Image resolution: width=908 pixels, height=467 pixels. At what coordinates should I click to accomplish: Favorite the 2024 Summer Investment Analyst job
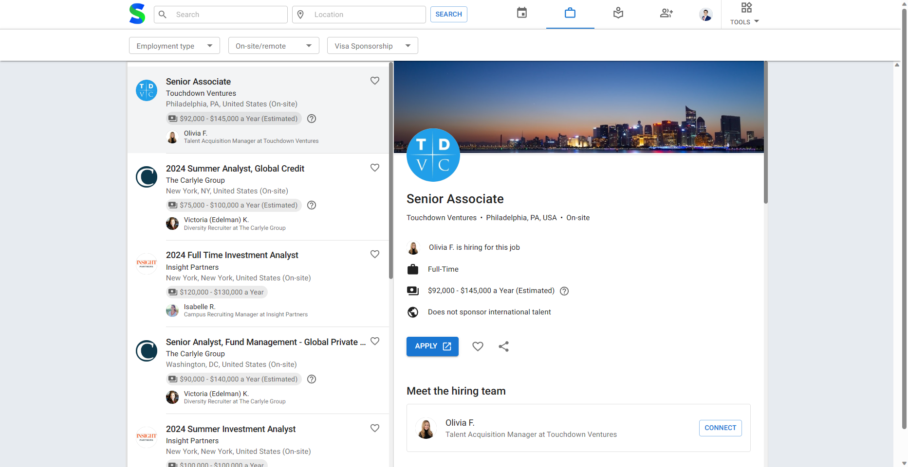[375, 428]
